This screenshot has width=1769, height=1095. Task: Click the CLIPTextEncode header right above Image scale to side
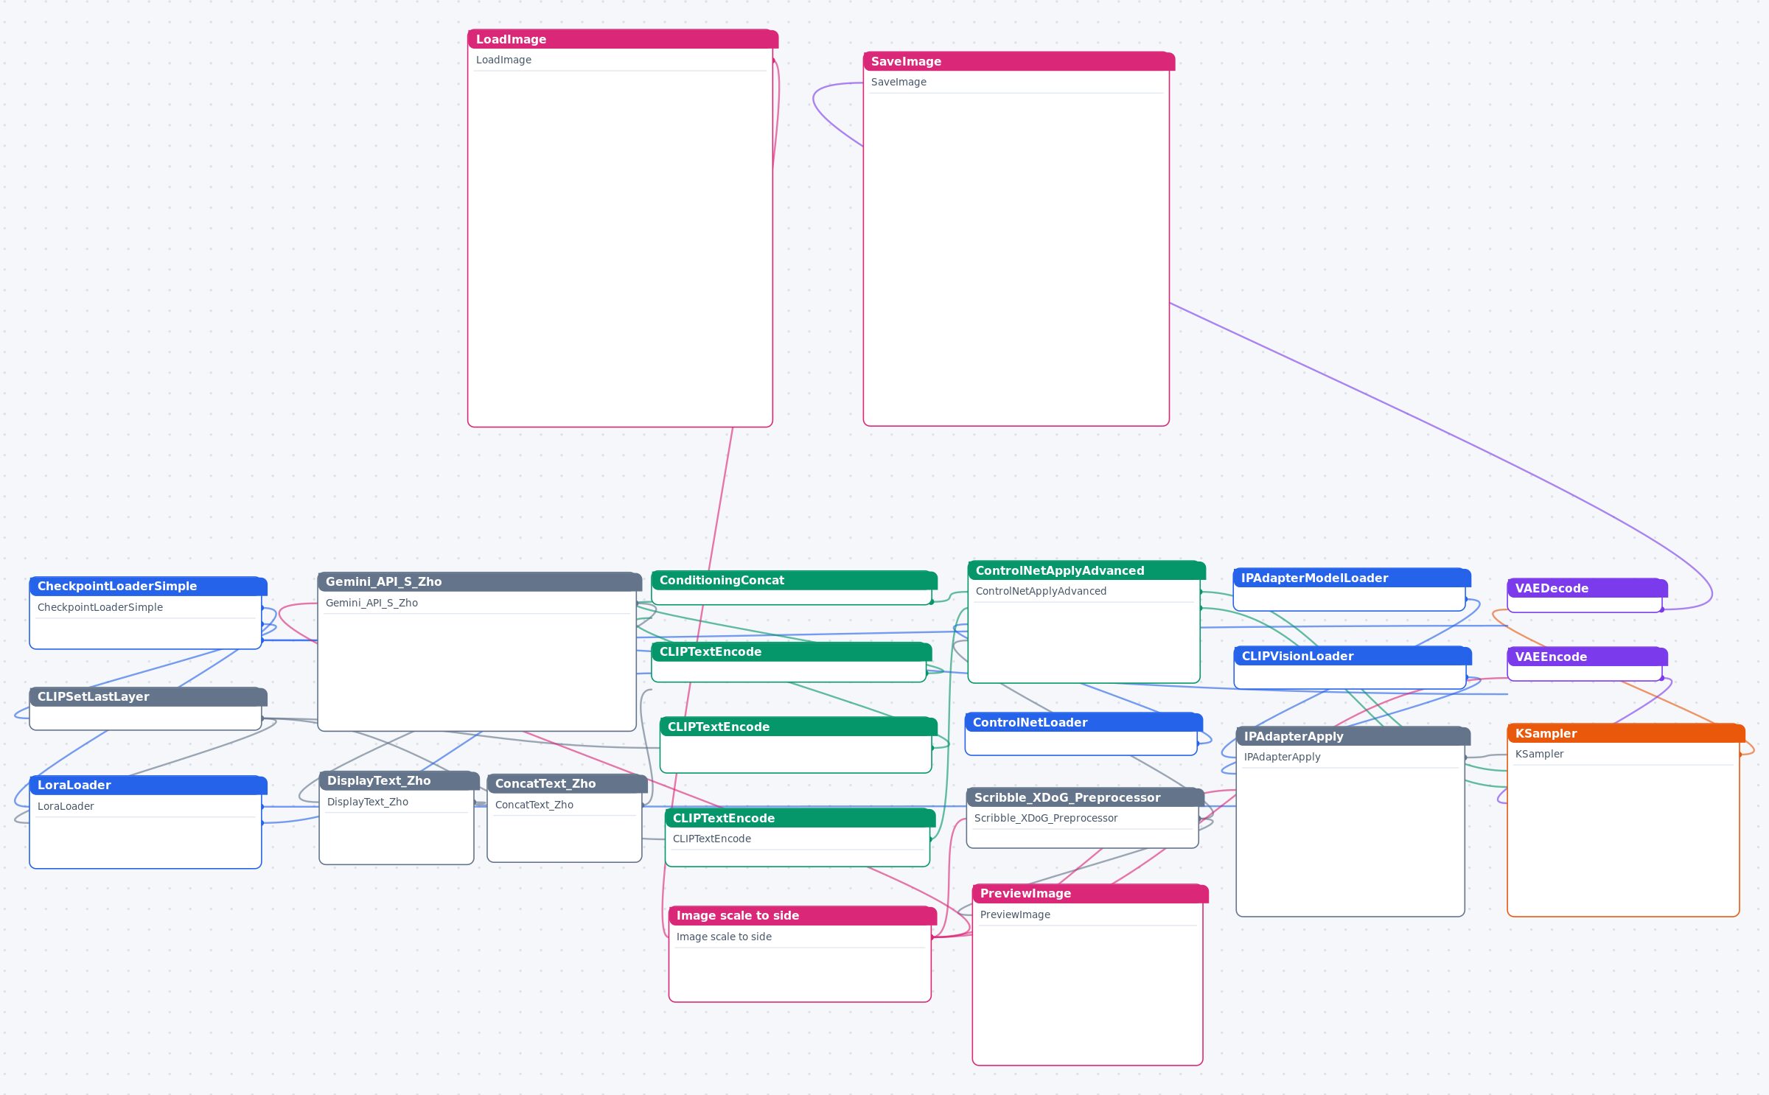(x=800, y=818)
